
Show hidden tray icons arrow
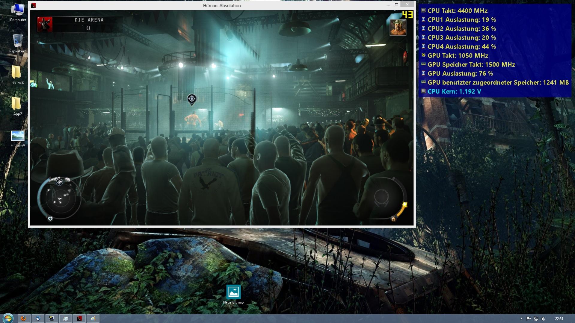coord(521,319)
